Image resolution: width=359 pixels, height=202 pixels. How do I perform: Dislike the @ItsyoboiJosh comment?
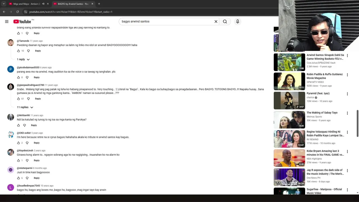pos(27,160)
